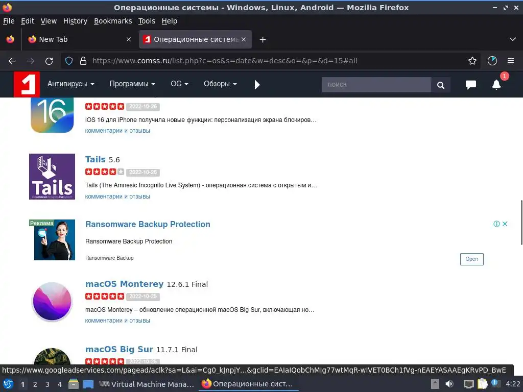Image resolution: width=523 pixels, height=392 pixels.
Task: Open комментарии и отзывы under macOS Monterey
Action: [x=117, y=321]
